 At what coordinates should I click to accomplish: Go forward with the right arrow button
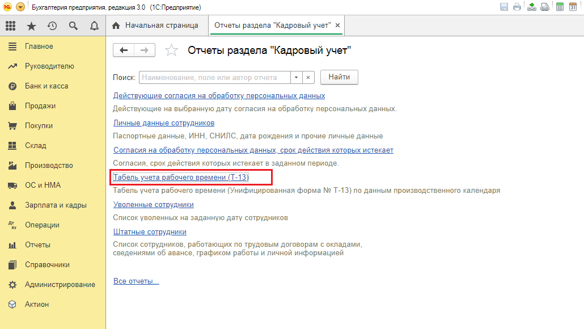pyautogui.click(x=145, y=50)
